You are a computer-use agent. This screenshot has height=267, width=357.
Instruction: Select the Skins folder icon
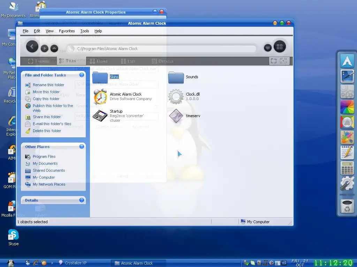100,77
